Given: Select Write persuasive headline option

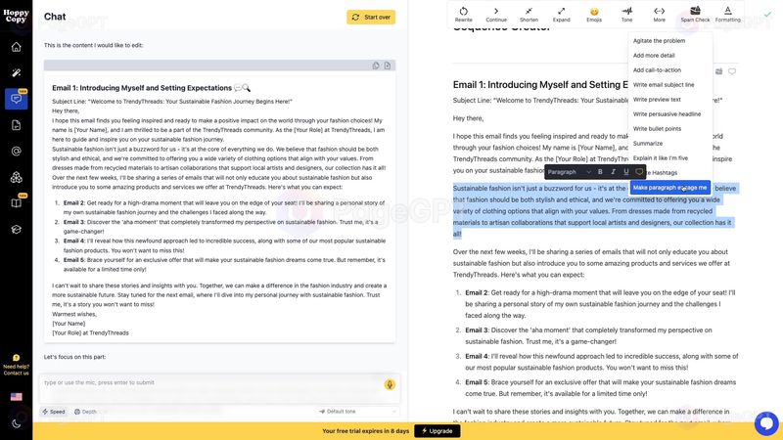Looking at the screenshot, I should tap(669, 114).
